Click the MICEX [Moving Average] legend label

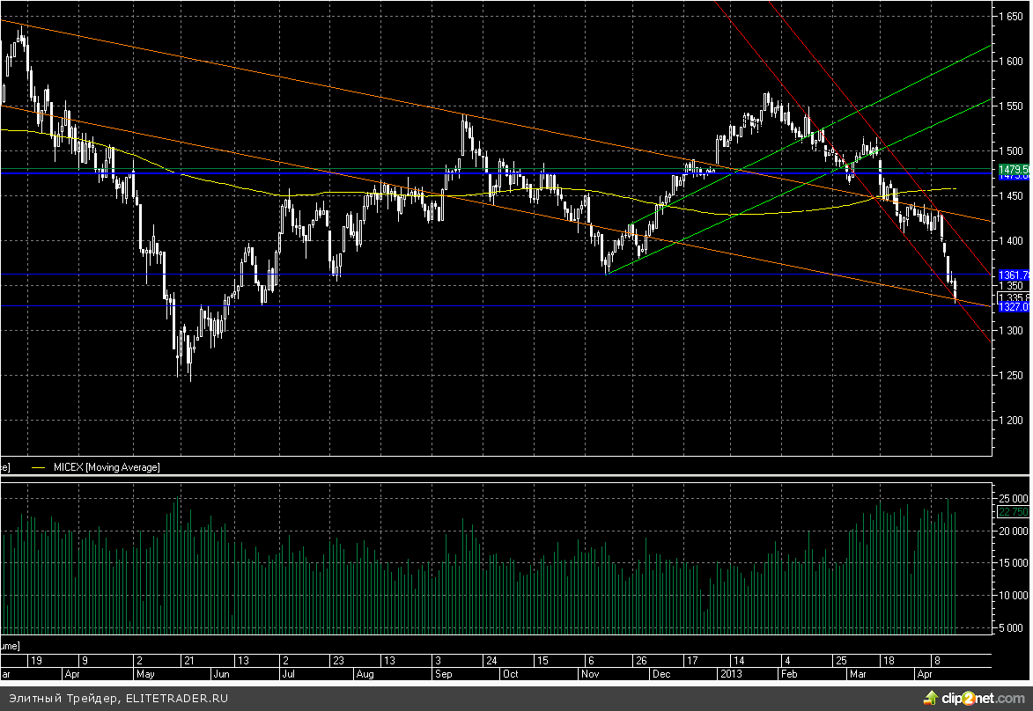[107, 467]
